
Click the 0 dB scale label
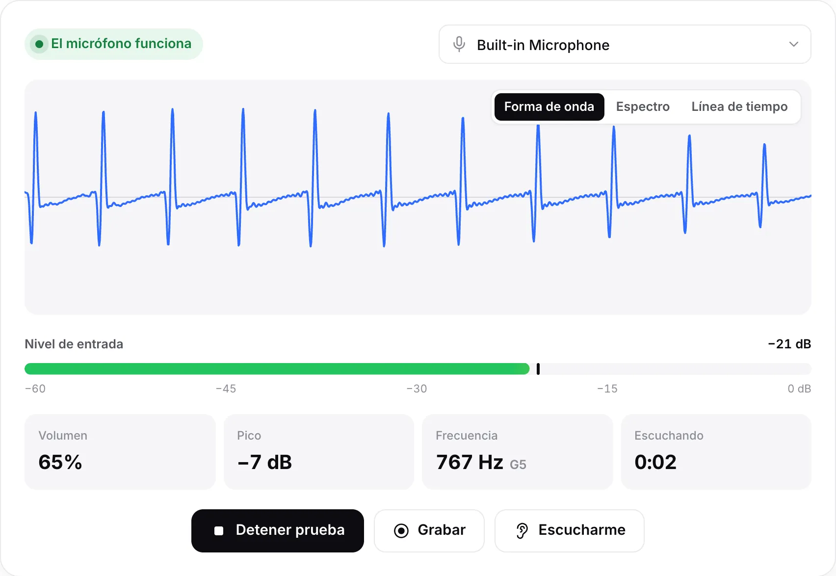(799, 389)
